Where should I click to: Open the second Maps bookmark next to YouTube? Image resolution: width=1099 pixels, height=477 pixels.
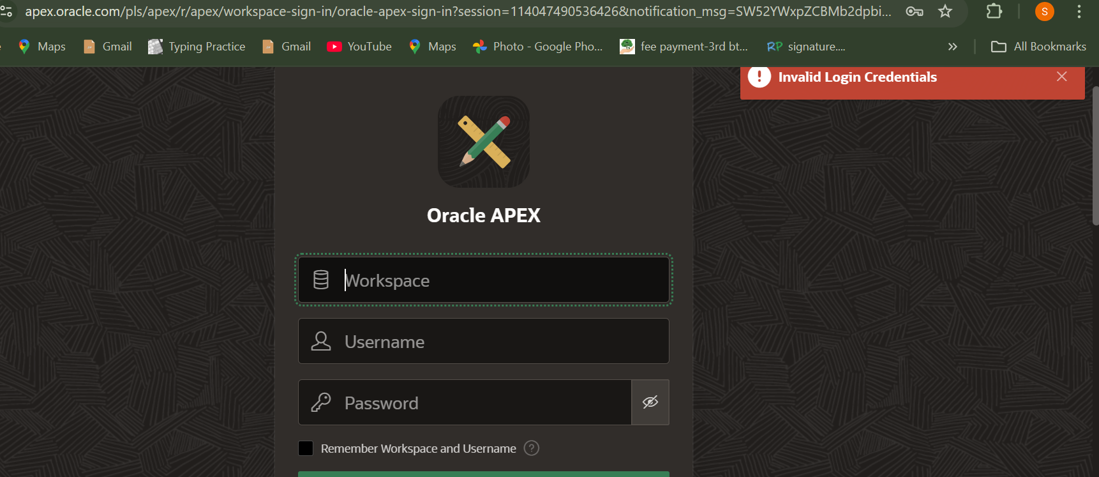[x=433, y=47]
